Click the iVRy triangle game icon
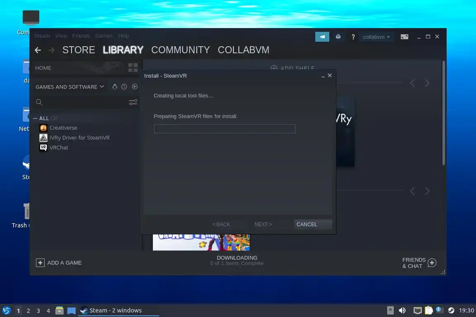476x317 pixels. [43, 138]
